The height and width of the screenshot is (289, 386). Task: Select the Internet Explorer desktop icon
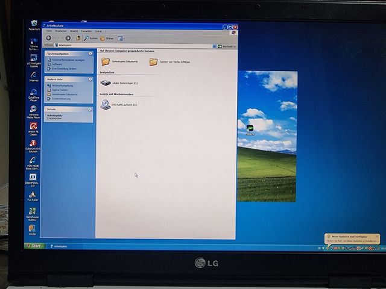(34, 76)
